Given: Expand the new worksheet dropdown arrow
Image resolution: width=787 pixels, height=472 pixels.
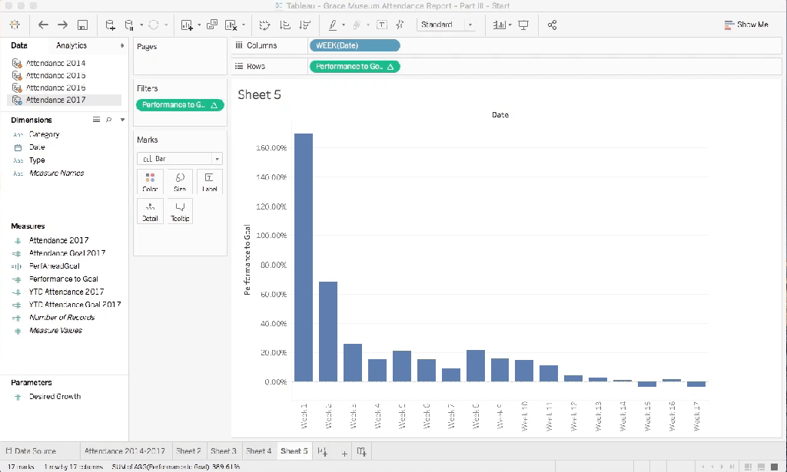Looking at the screenshot, I should (199, 25).
